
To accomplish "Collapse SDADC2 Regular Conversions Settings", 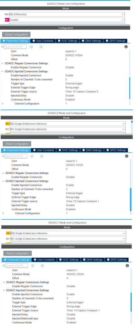I will click(3, 173).
